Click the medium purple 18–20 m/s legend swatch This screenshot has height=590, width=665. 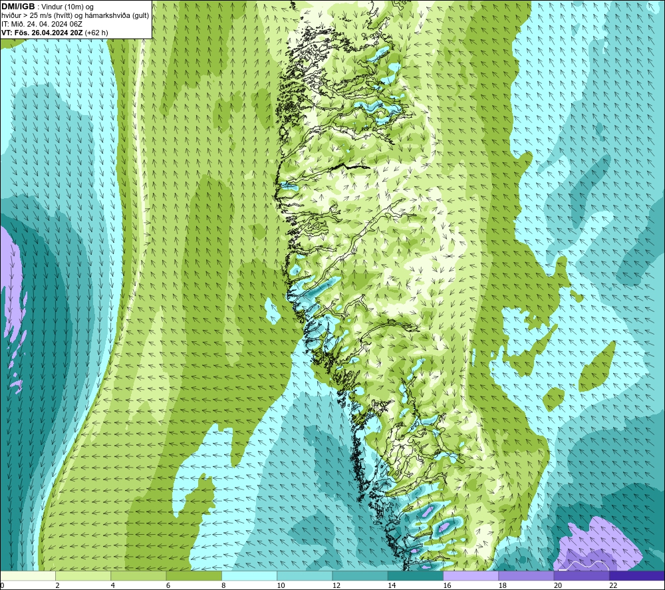[x=526, y=575]
